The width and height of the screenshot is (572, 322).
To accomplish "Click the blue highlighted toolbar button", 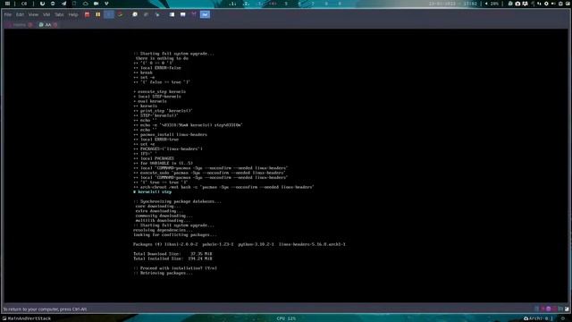I will coord(109,14).
